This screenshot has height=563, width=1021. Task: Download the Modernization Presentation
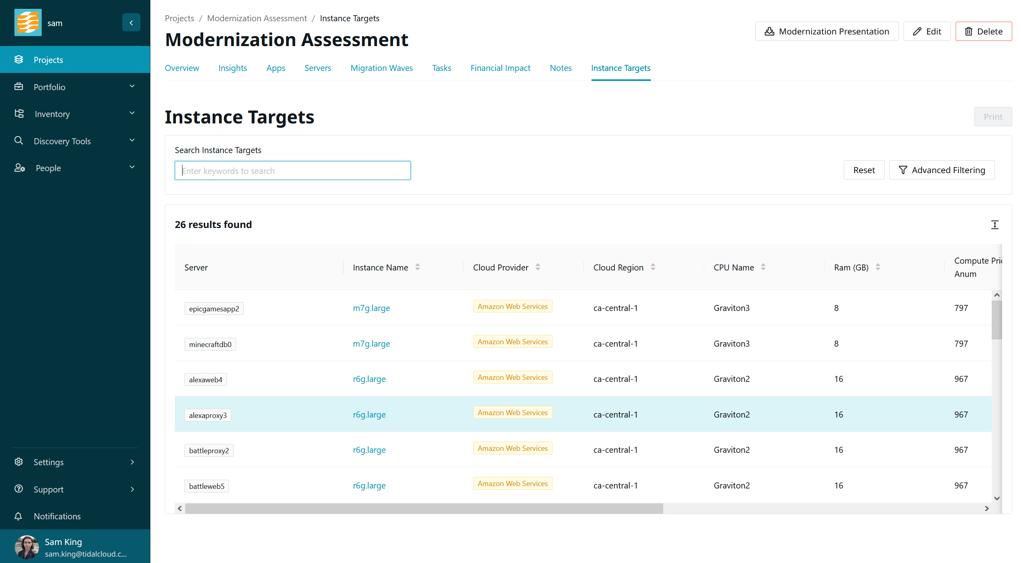(827, 32)
